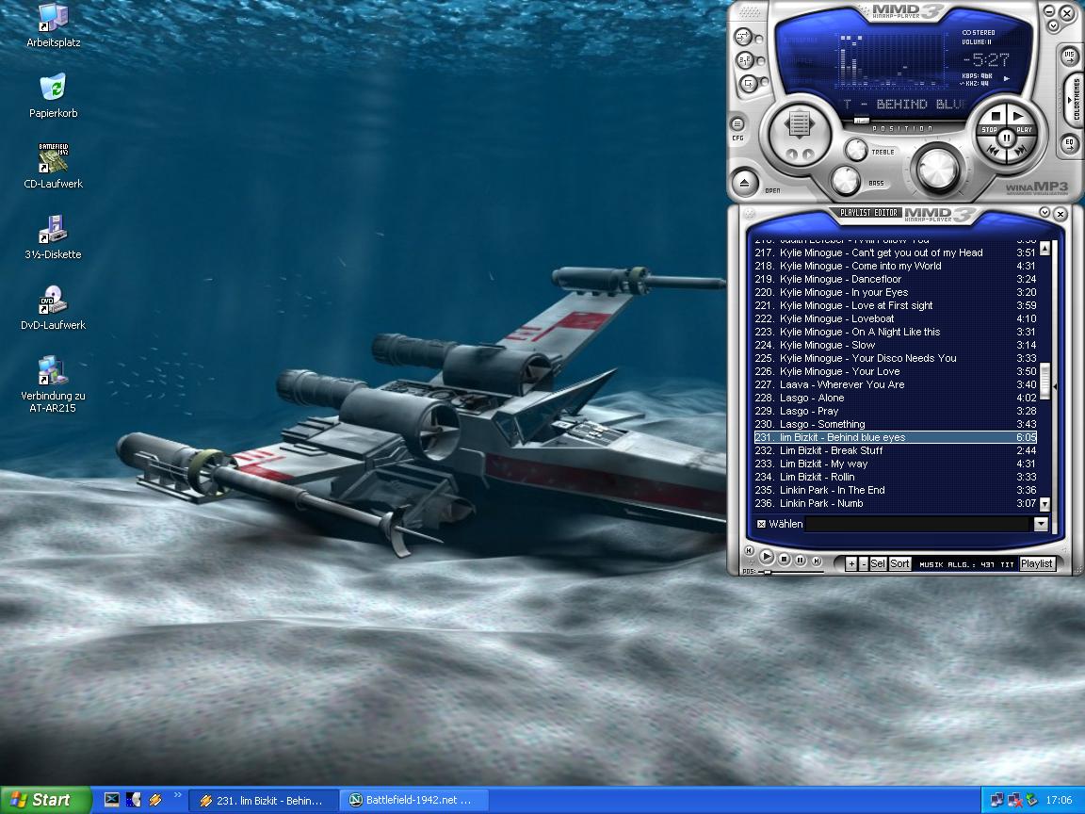Open the EQ equalizer panel
Image resolution: width=1085 pixels, height=814 pixels.
click(x=1069, y=143)
